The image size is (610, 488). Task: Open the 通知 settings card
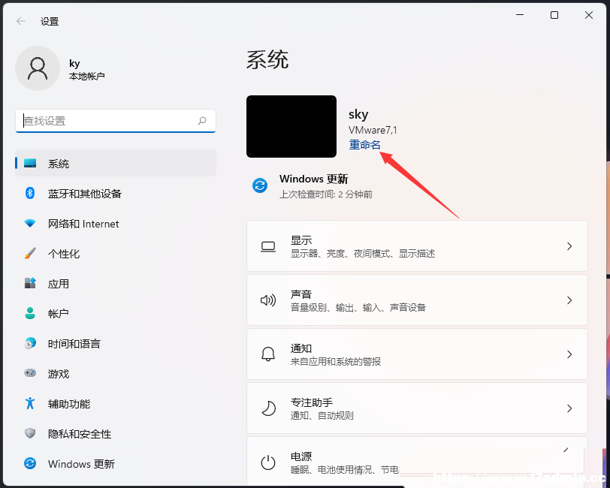(417, 354)
